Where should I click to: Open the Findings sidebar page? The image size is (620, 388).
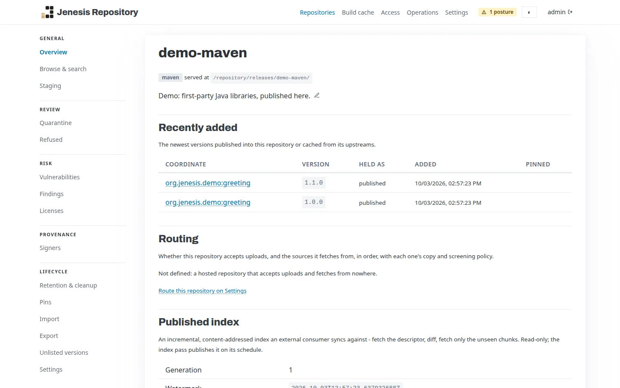[x=52, y=194]
